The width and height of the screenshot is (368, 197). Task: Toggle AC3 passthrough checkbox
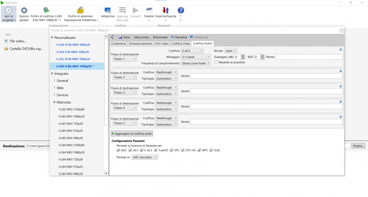click(x=130, y=150)
